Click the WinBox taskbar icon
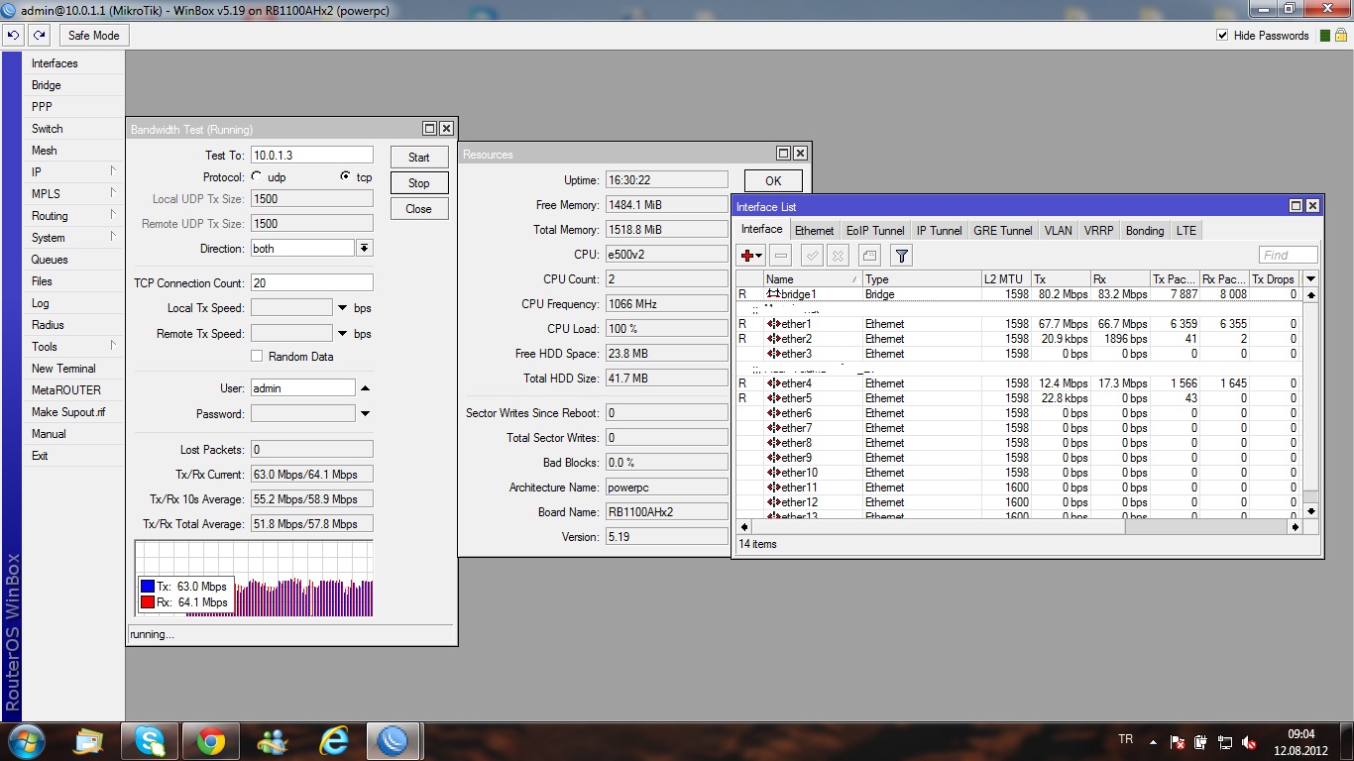This screenshot has height=761, width=1354. [x=395, y=741]
